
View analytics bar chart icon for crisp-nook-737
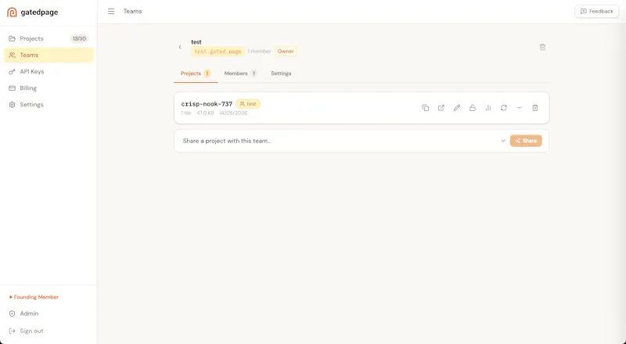487,108
